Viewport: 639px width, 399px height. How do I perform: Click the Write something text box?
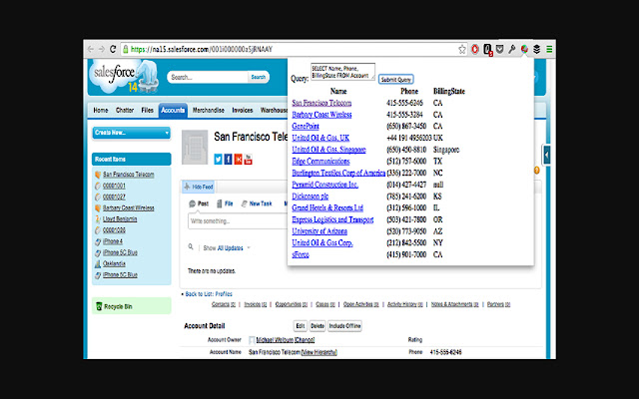click(238, 221)
